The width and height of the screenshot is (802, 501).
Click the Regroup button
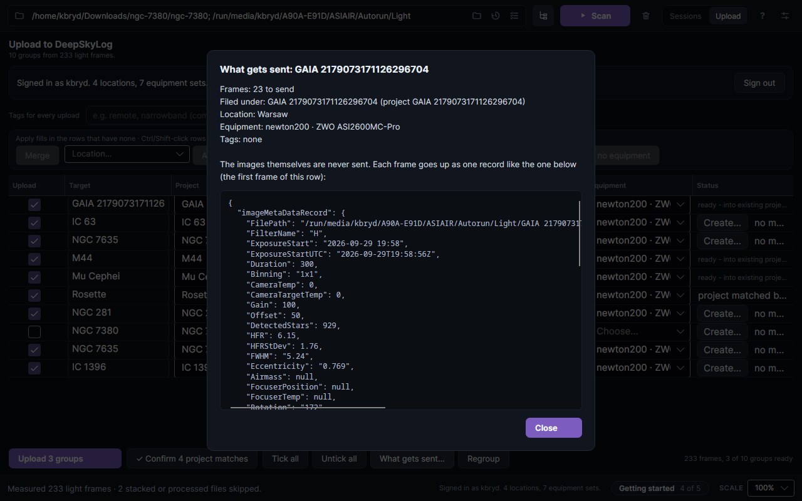tap(483, 458)
